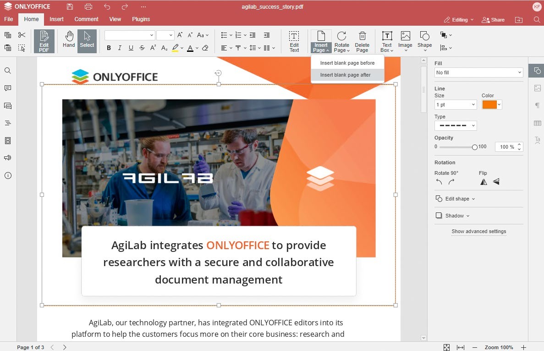
Task: Click the Highlight color icon
Action: click(x=175, y=48)
